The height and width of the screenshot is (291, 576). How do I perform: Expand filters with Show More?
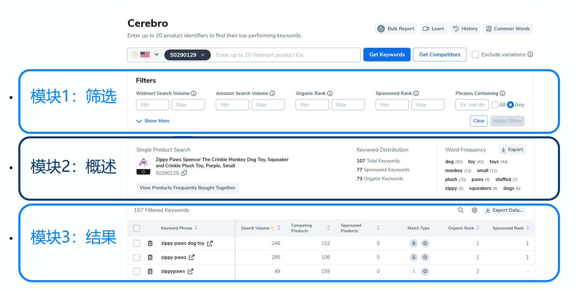[153, 121]
